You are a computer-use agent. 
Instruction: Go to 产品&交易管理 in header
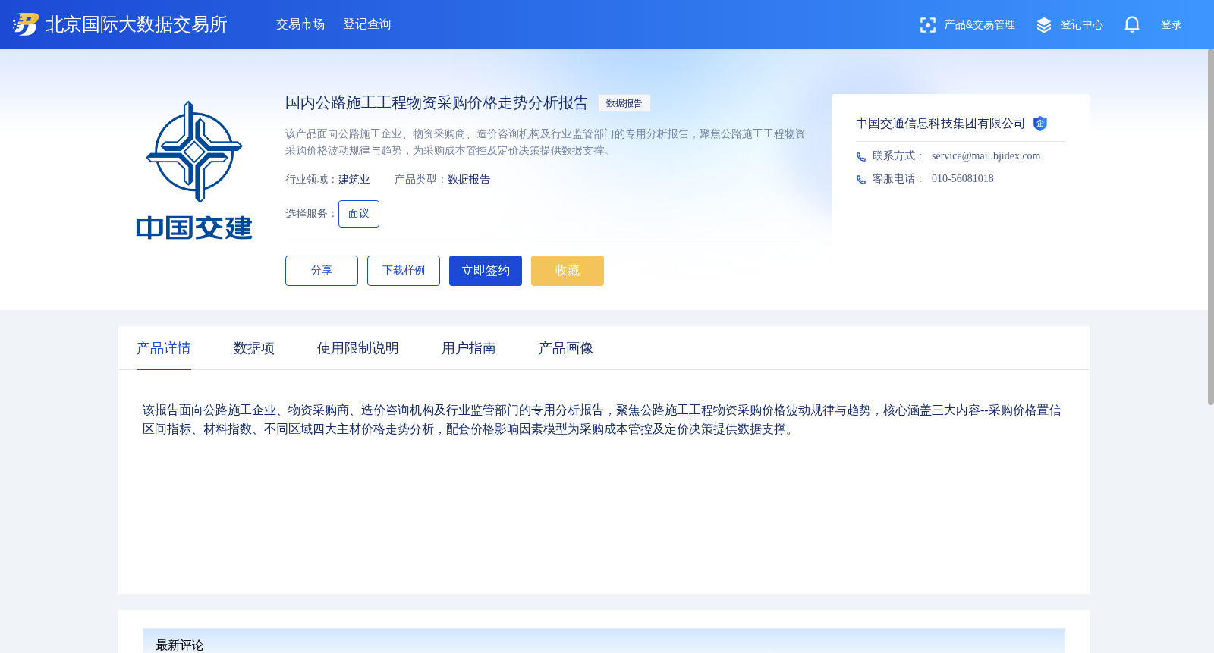[980, 25]
